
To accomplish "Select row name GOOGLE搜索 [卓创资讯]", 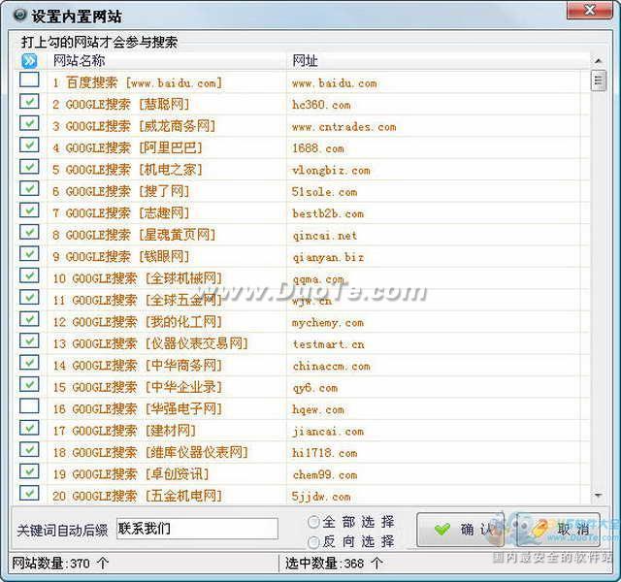I will tap(131, 474).
